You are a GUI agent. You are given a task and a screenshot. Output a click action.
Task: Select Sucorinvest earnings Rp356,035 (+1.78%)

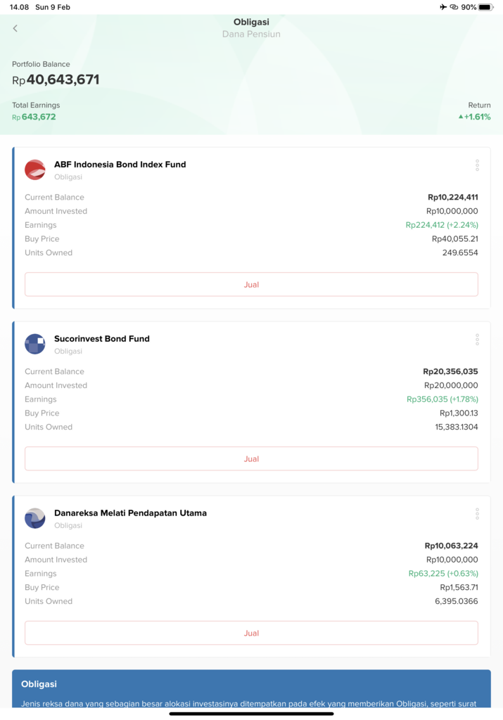442,399
